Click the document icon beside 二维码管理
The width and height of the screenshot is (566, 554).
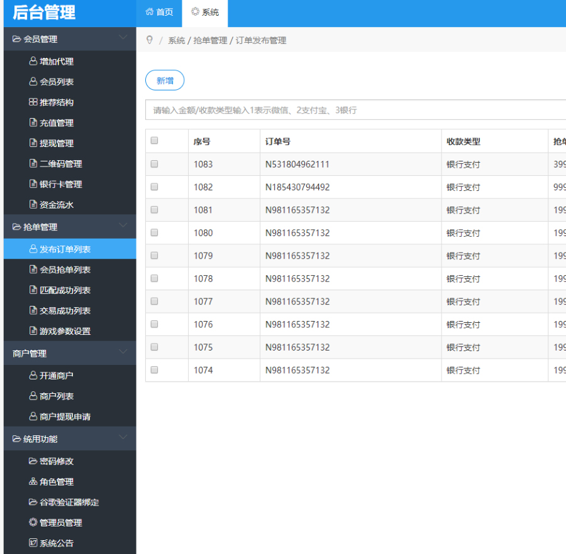(x=33, y=164)
